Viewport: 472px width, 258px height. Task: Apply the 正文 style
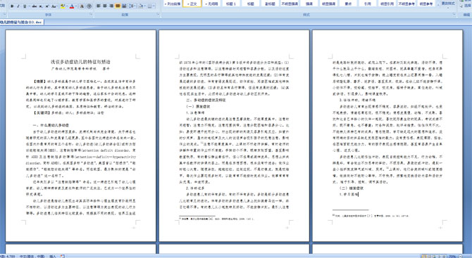(x=192, y=4)
